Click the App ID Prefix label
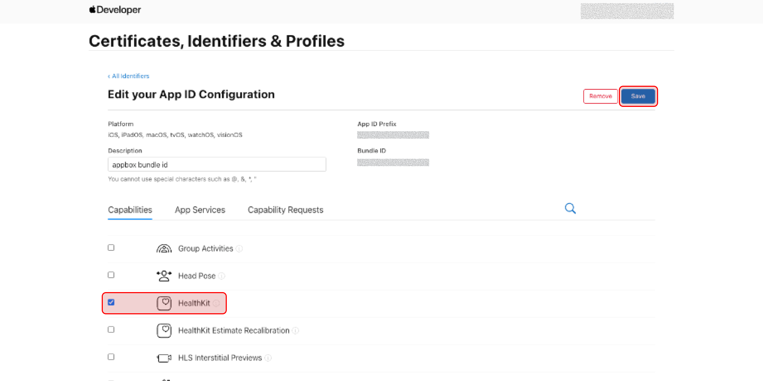This screenshot has width=763, height=381. pyautogui.click(x=377, y=124)
